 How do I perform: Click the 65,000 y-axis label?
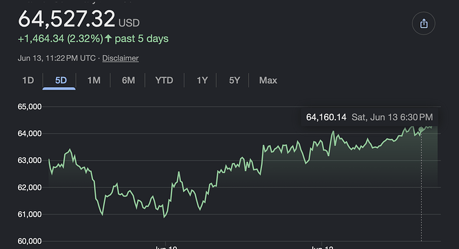pos(29,107)
